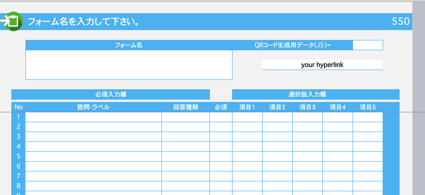The height and width of the screenshot is (195, 425).
Task: Choose the 回答種類 cell in row 3
Action: point(185,137)
